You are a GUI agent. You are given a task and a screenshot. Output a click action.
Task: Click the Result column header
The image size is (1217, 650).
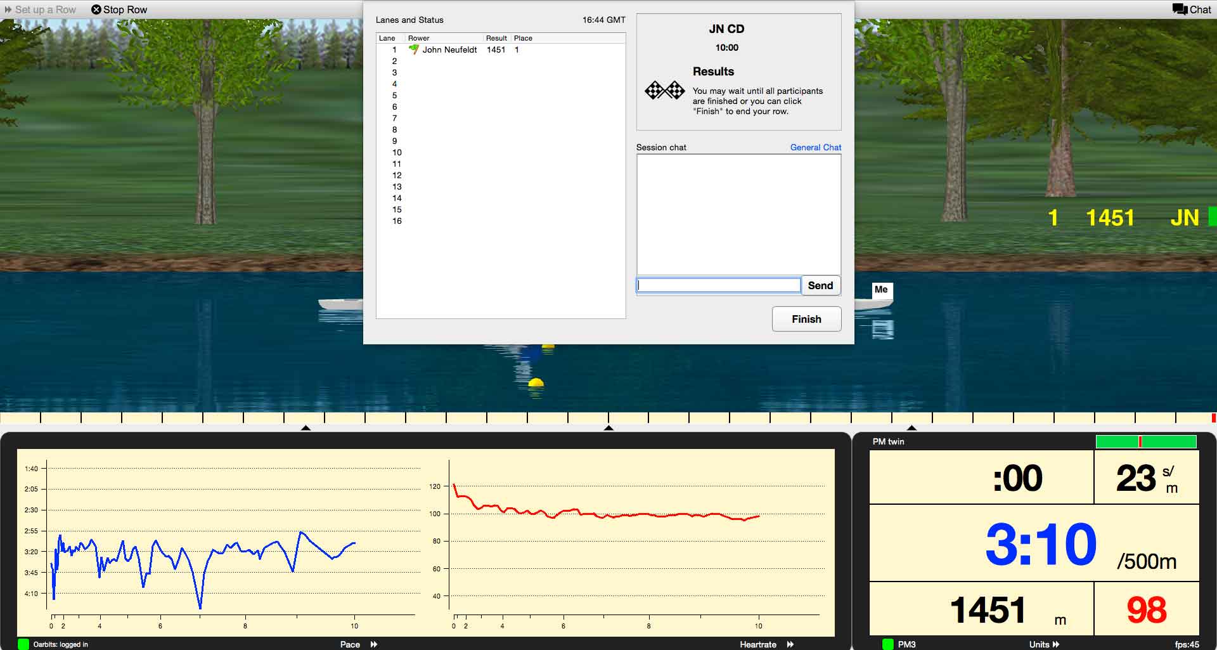coord(496,38)
